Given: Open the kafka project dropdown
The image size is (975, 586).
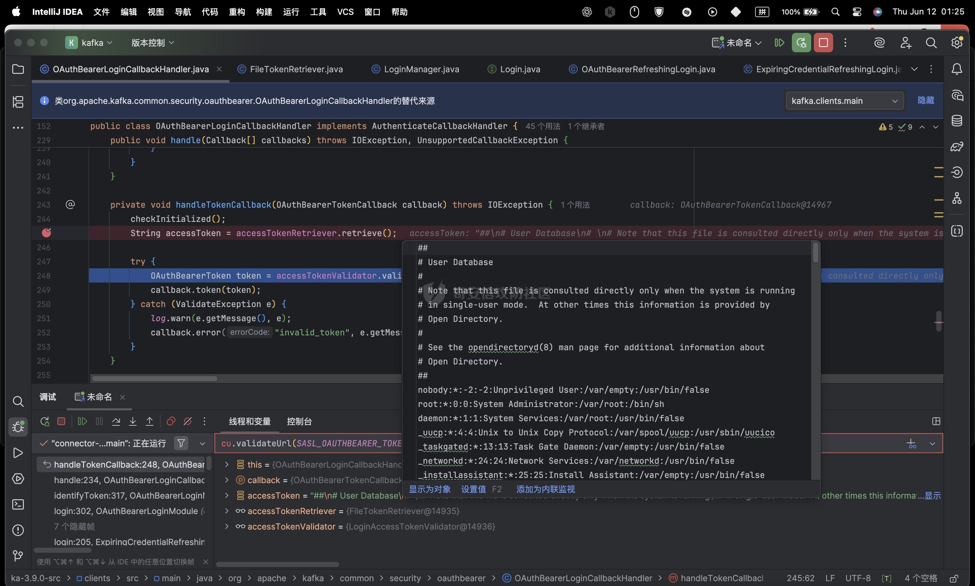Looking at the screenshot, I should point(89,43).
